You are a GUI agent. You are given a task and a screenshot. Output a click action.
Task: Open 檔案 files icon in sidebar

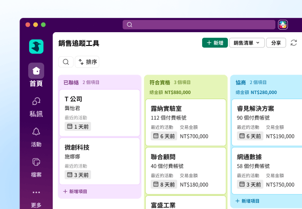(36, 162)
